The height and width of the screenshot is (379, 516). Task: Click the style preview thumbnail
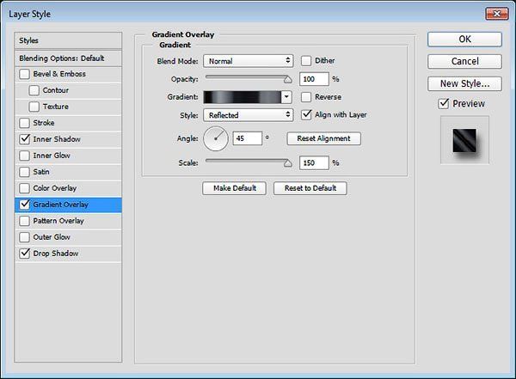point(464,140)
